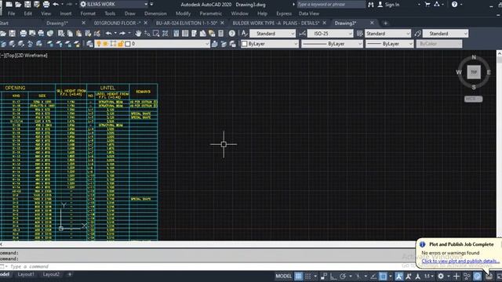This screenshot has width=502, height=282.
Task: Click the Text Style icon beside Standard dropdown
Action: [245, 33]
